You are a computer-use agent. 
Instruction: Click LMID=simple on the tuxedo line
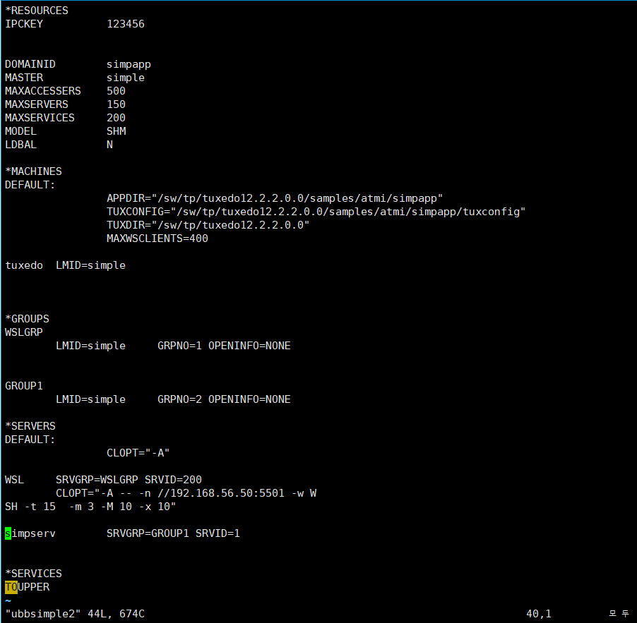[90, 265]
